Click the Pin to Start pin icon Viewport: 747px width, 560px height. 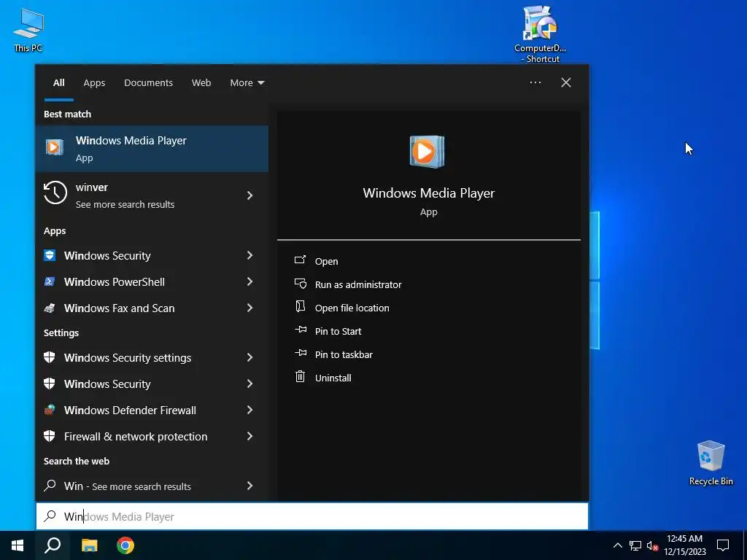(x=301, y=330)
